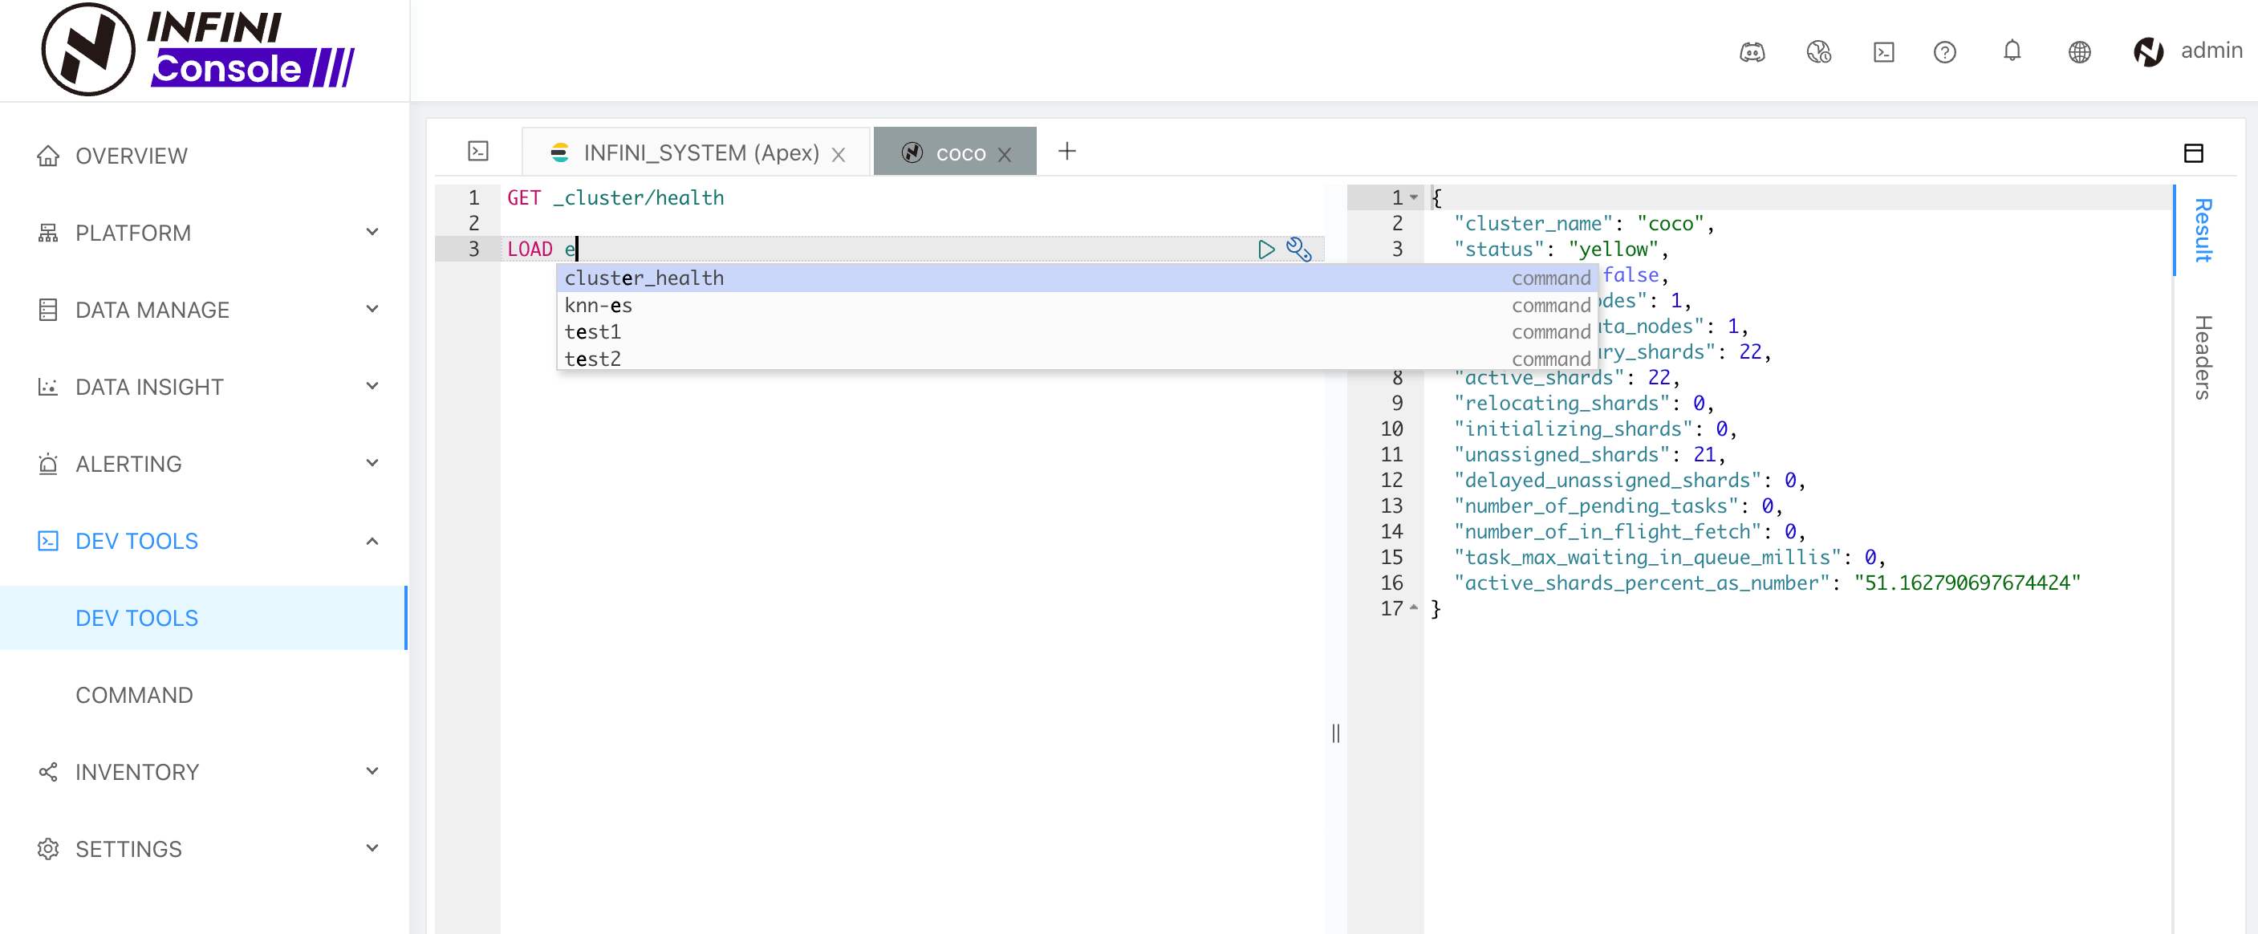
Task: Click the editor pane splitter handle
Action: coord(1335,733)
